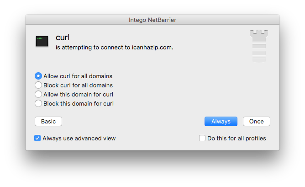305x187 pixels.
Task: Click the "Always use advanced view" label text
Action: (x=79, y=138)
